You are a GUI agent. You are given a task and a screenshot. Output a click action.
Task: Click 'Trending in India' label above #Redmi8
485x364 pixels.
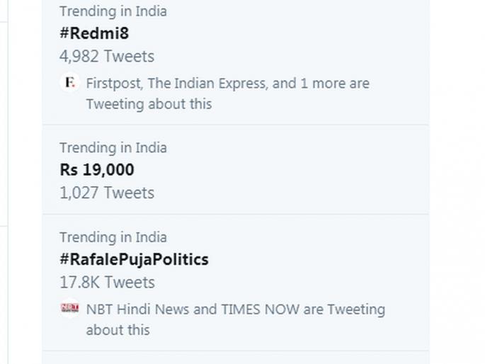[113, 11]
